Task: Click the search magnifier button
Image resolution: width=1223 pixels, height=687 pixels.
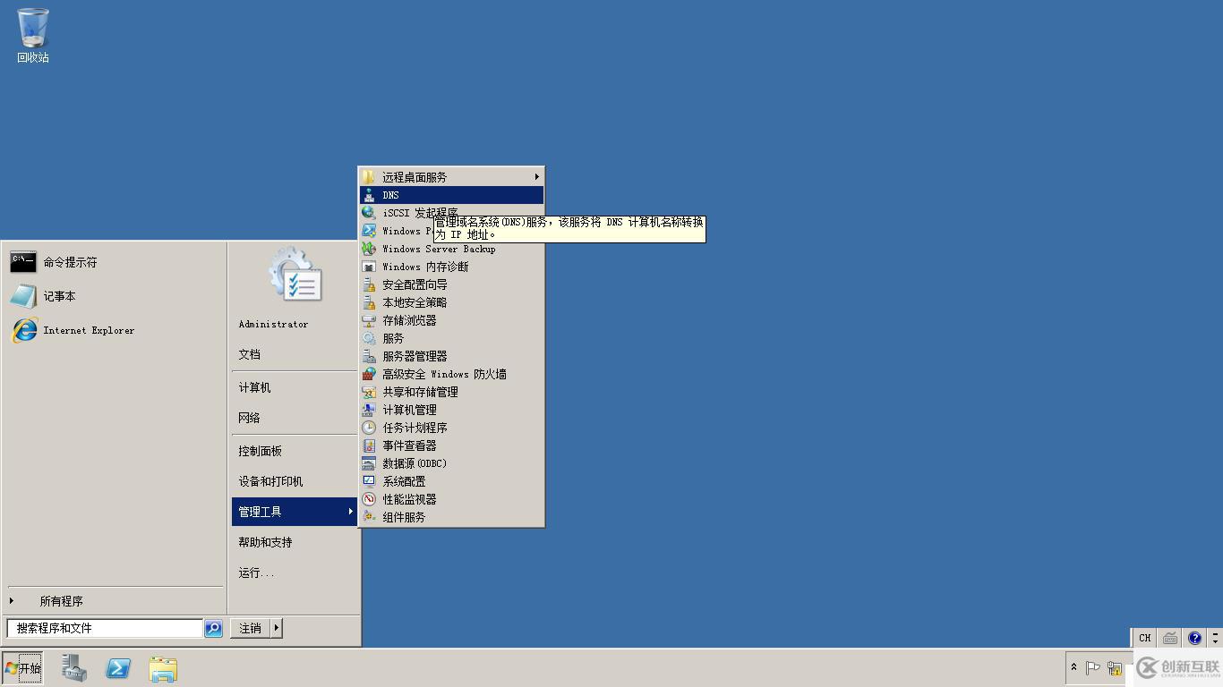Action: click(x=213, y=628)
